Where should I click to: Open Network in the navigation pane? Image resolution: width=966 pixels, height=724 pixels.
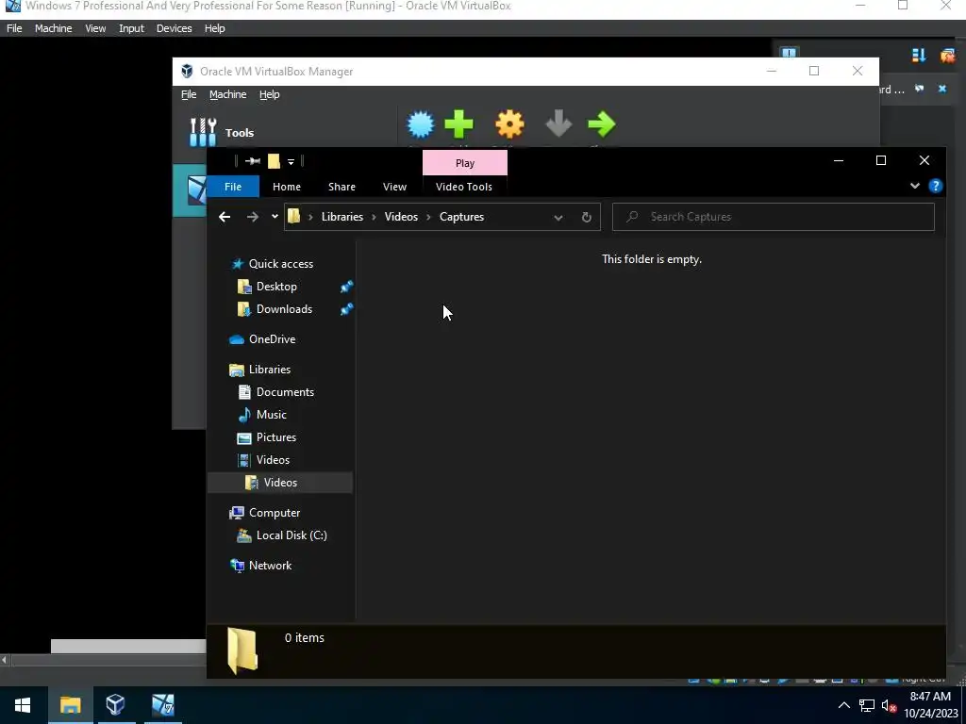271,566
